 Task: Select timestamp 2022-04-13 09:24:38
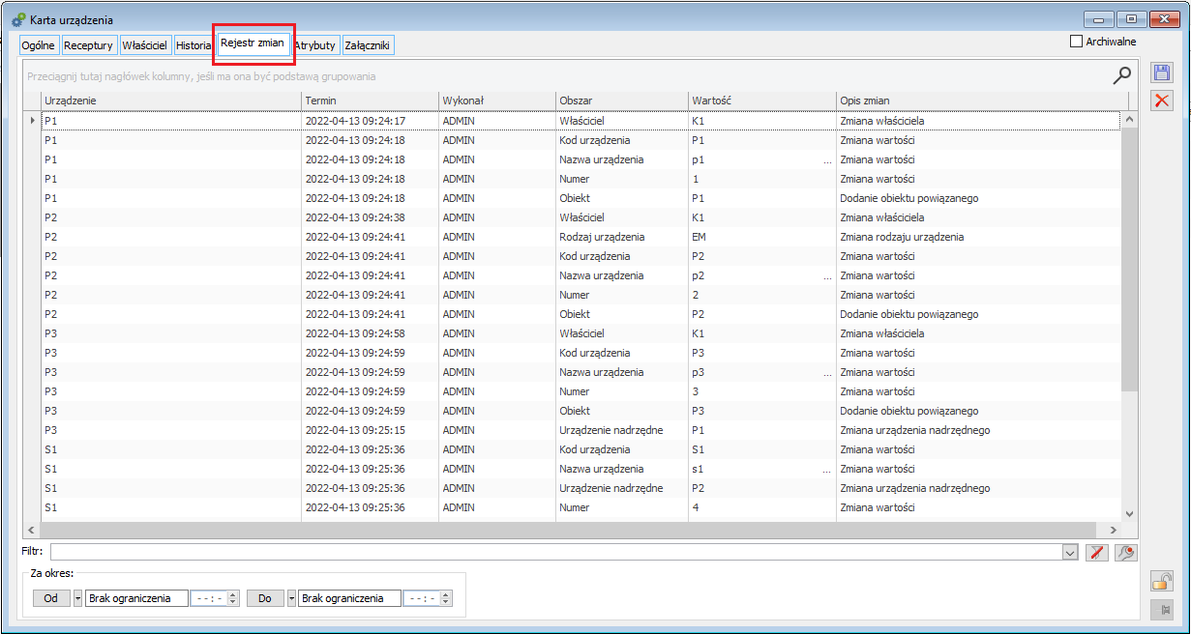pos(370,217)
